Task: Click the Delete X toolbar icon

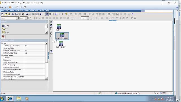Action: pyautogui.click(x=23, y=14)
